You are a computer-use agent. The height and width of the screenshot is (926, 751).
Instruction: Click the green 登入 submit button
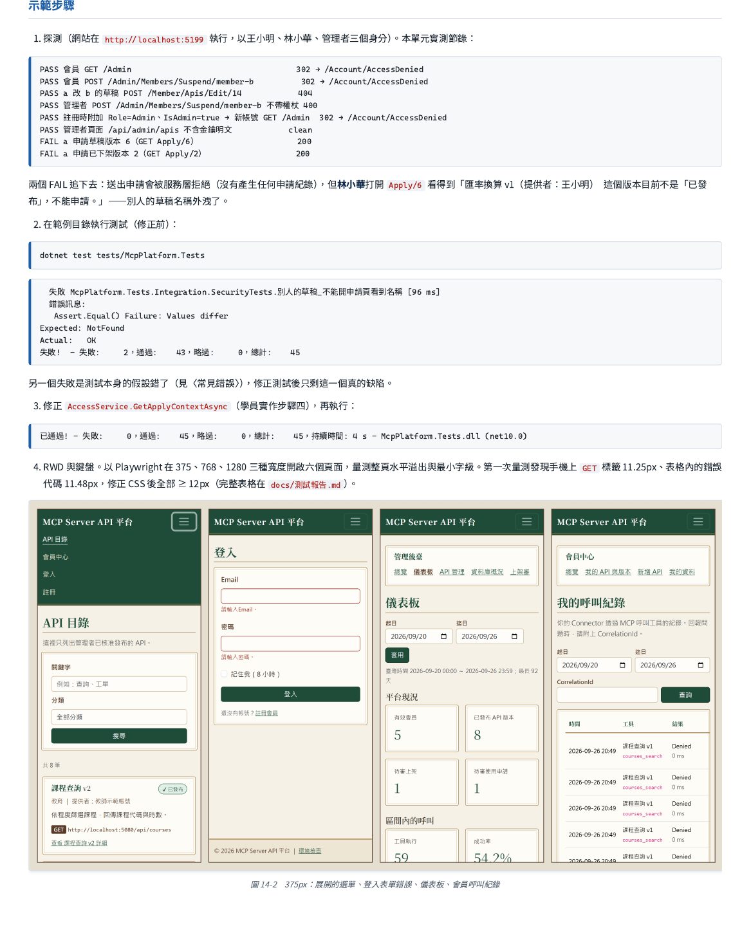pos(290,694)
